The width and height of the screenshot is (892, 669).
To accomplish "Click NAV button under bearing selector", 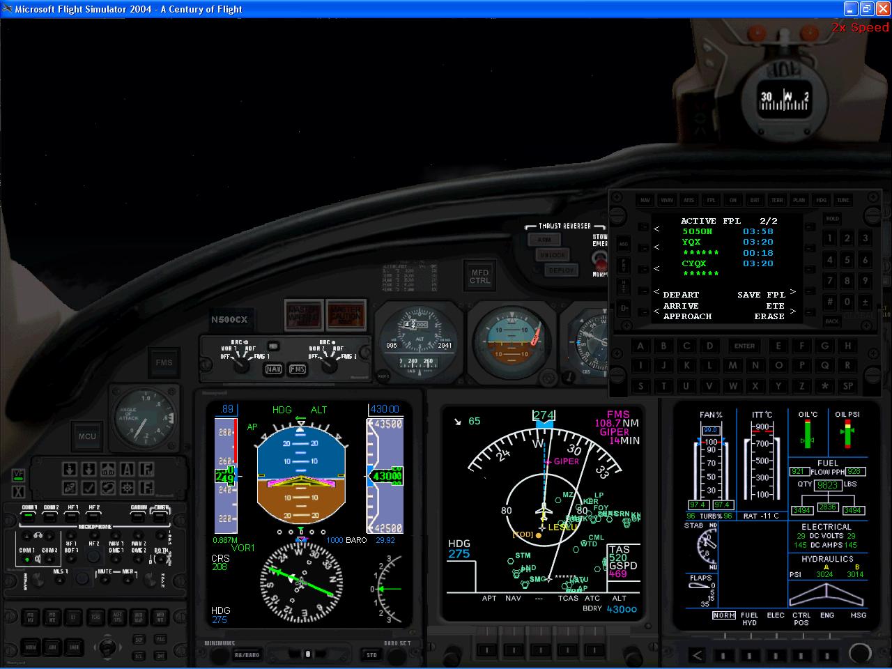I will [x=274, y=369].
